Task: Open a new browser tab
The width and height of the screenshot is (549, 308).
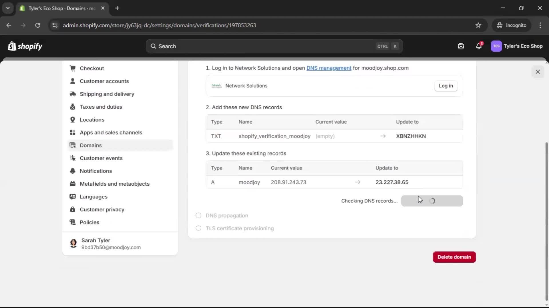Action: [117, 8]
